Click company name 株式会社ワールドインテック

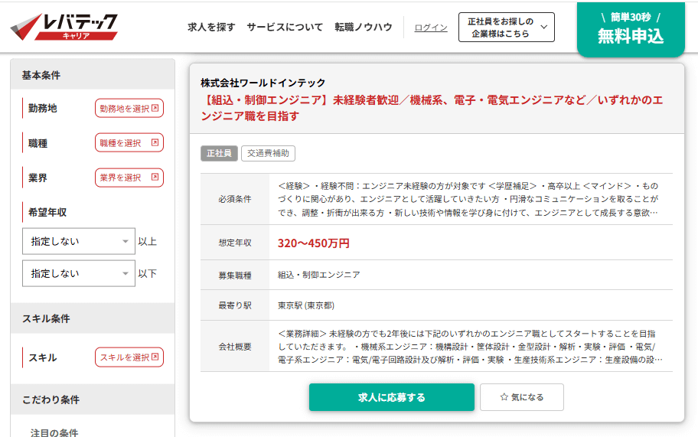click(x=263, y=83)
